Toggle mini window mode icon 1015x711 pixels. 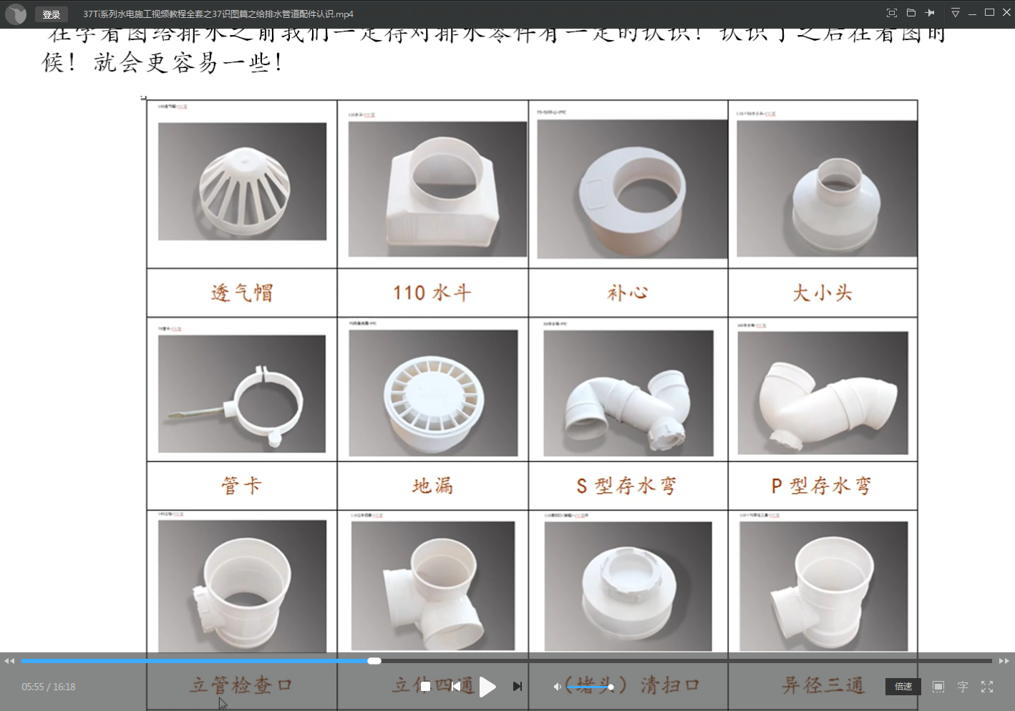point(891,13)
